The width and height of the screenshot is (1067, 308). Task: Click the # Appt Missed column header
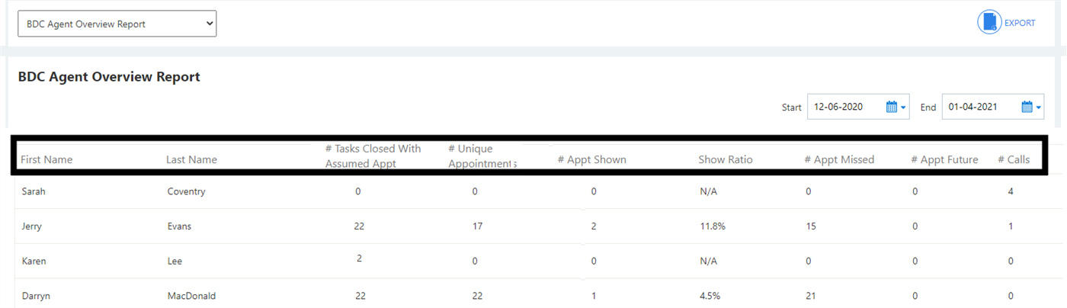coord(839,160)
